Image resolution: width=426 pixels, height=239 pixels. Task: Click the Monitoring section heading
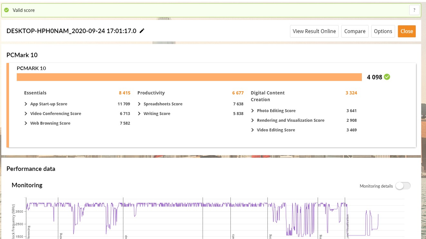coord(27,185)
